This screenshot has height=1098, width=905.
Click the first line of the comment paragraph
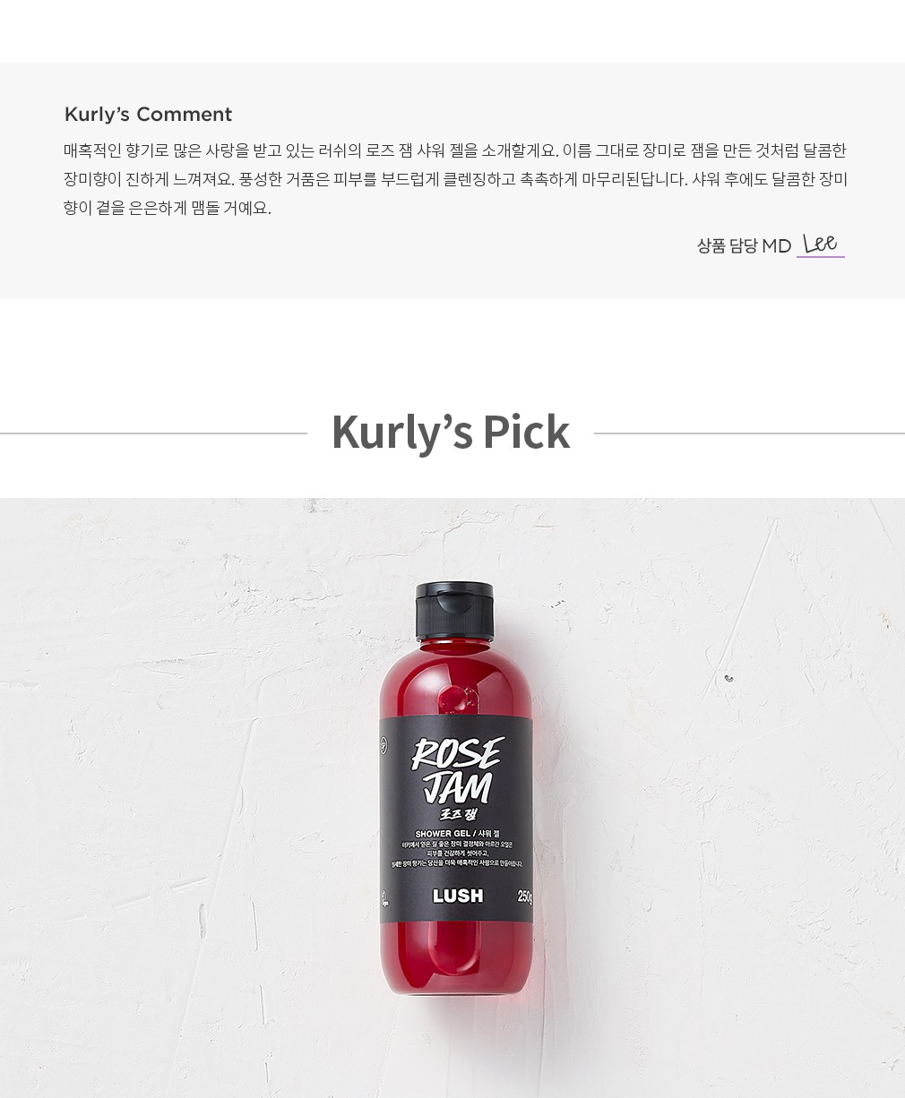tap(455, 150)
